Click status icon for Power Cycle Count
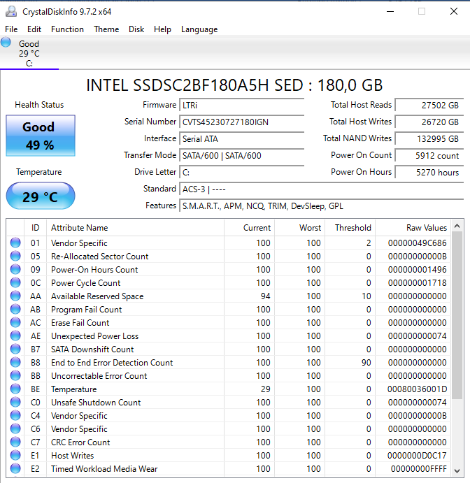The width and height of the screenshot is (470, 483). [x=15, y=282]
